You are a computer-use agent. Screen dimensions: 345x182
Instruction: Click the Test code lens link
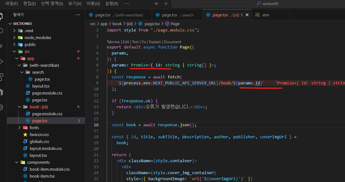pos(135,42)
